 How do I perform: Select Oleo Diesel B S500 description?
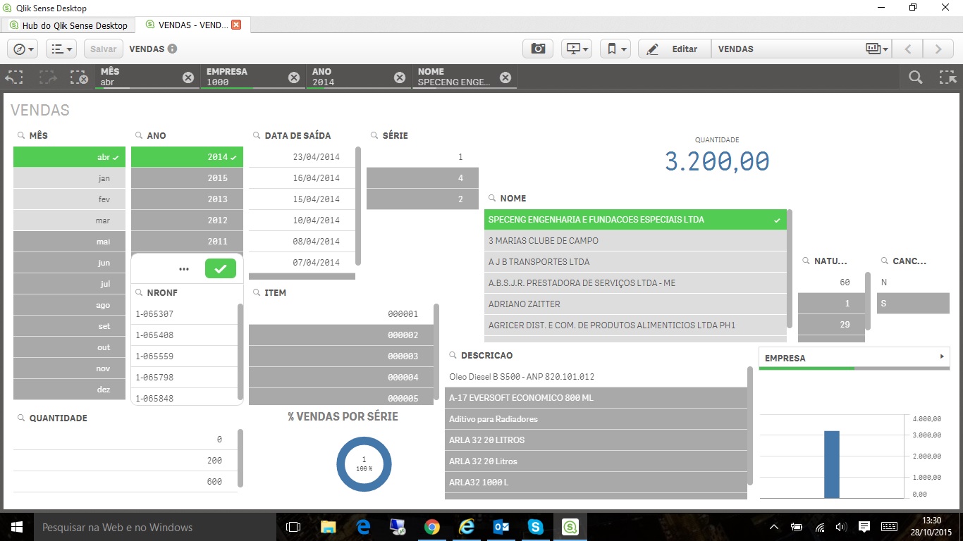(x=596, y=377)
